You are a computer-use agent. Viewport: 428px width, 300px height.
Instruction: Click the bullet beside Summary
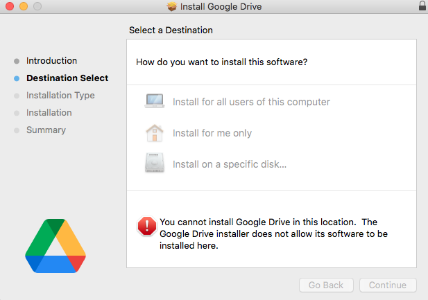pyautogui.click(x=17, y=130)
